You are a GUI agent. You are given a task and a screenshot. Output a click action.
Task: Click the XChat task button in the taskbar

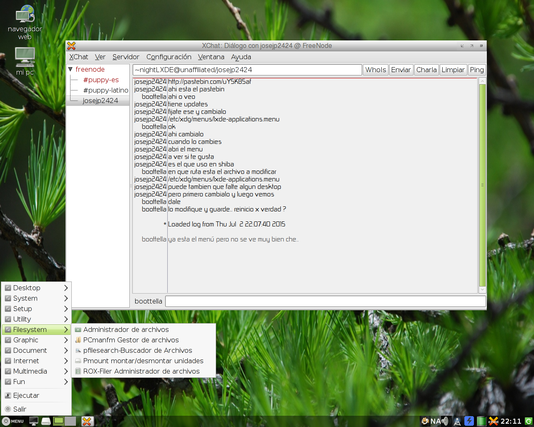click(87, 421)
